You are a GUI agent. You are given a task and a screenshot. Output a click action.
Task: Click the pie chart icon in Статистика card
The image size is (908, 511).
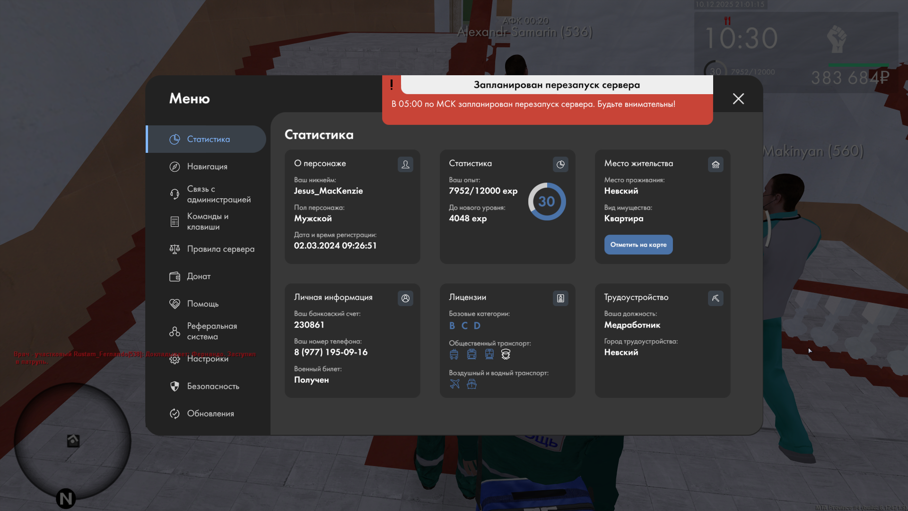pyautogui.click(x=560, y=164)
